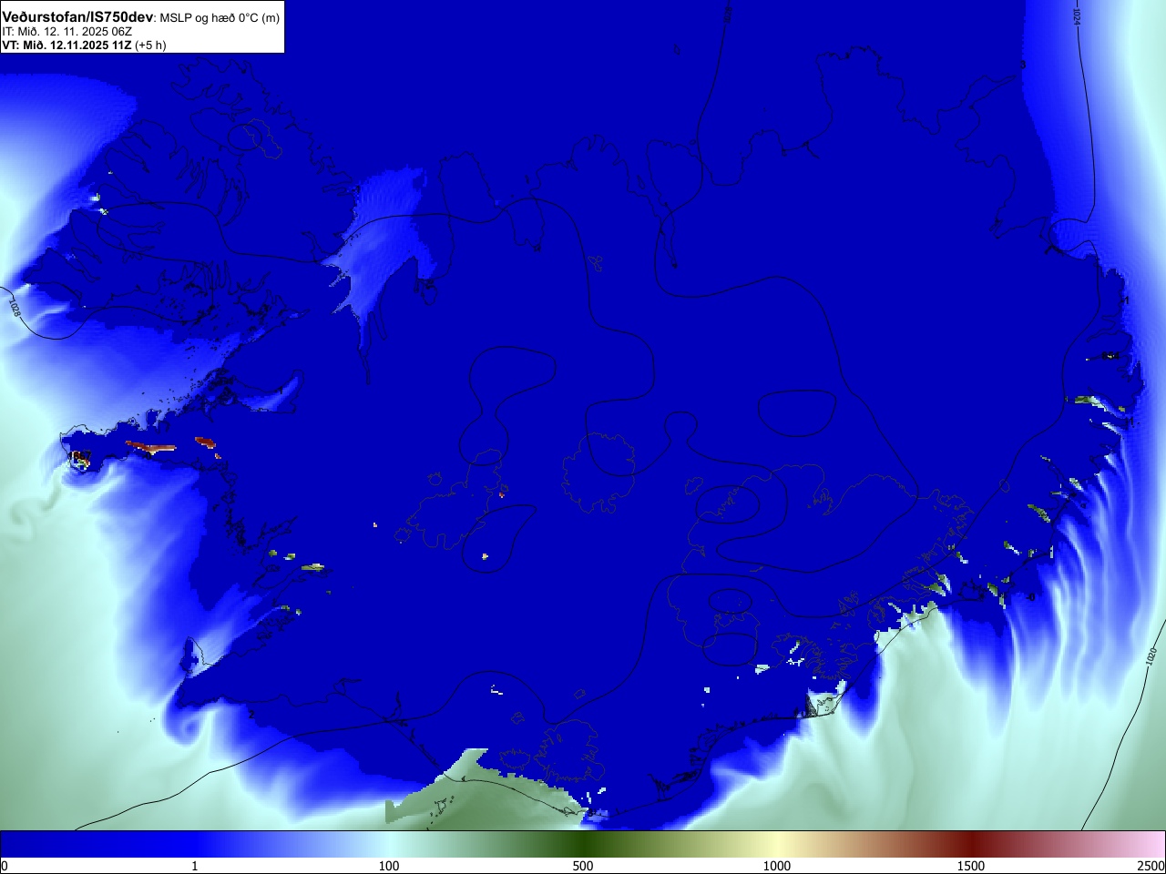Click the VT: Mið. 12.11.2025 11Z line

point(66,45)
